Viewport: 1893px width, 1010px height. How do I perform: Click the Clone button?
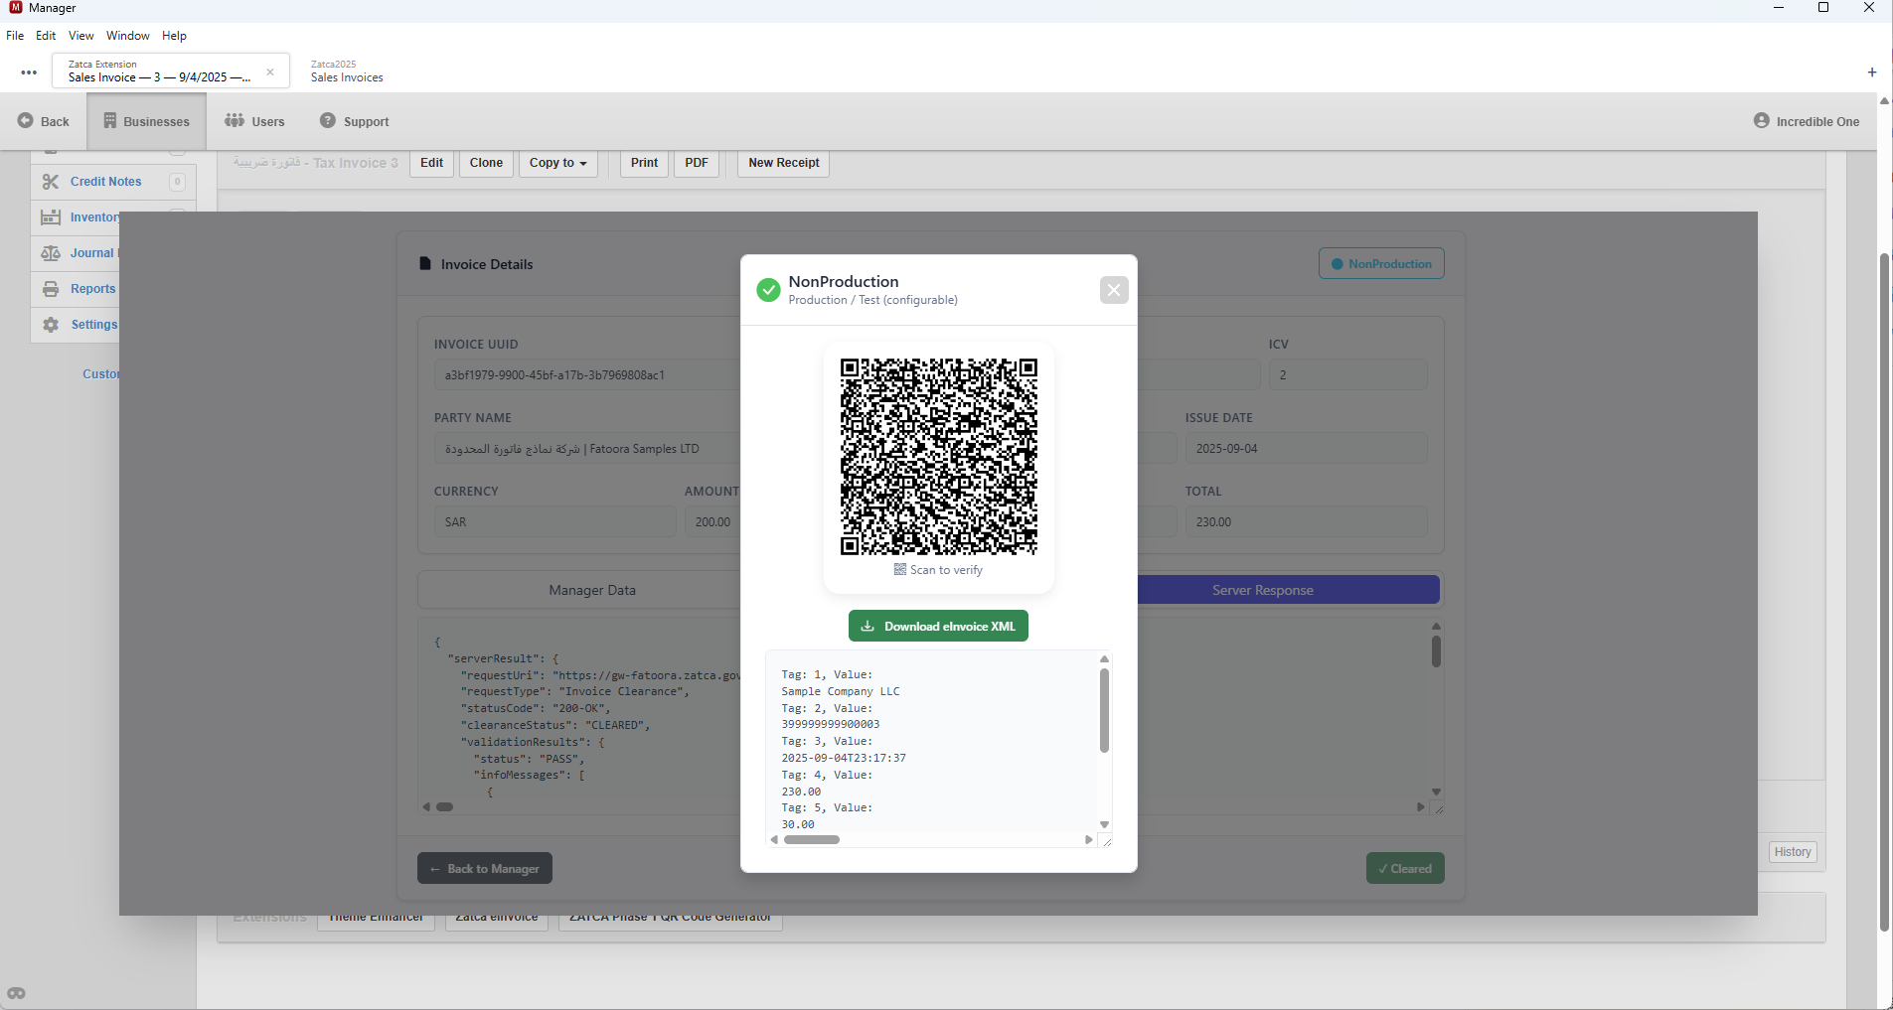point(486,163)
